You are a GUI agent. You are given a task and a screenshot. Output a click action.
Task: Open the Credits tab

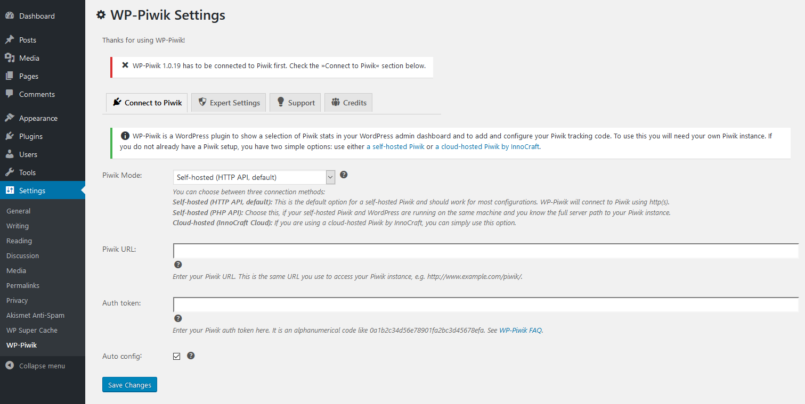pyautogui.click(x=348, y=103)
